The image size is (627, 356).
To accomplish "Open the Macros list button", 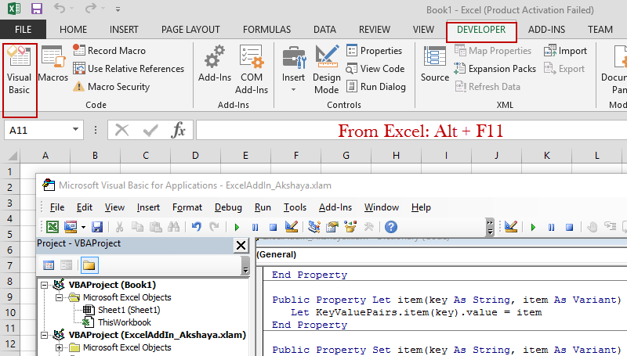I will point(53,64).
